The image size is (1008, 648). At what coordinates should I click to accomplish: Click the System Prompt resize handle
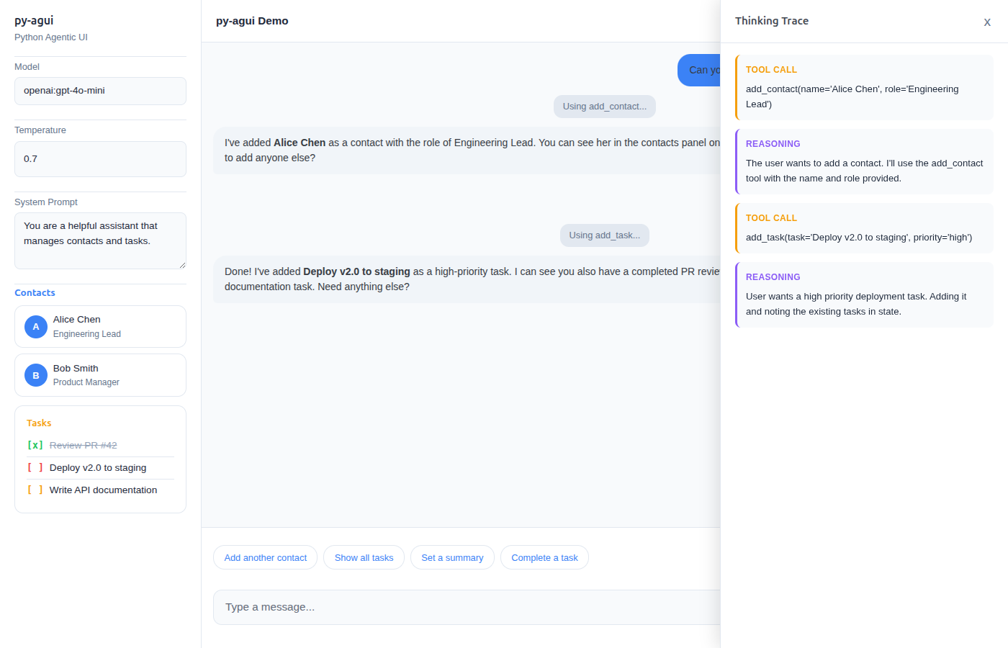click(182, 265)
